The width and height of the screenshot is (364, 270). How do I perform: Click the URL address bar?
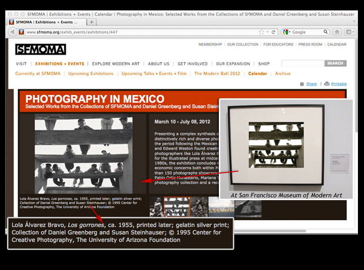click(x=140, y=32)
